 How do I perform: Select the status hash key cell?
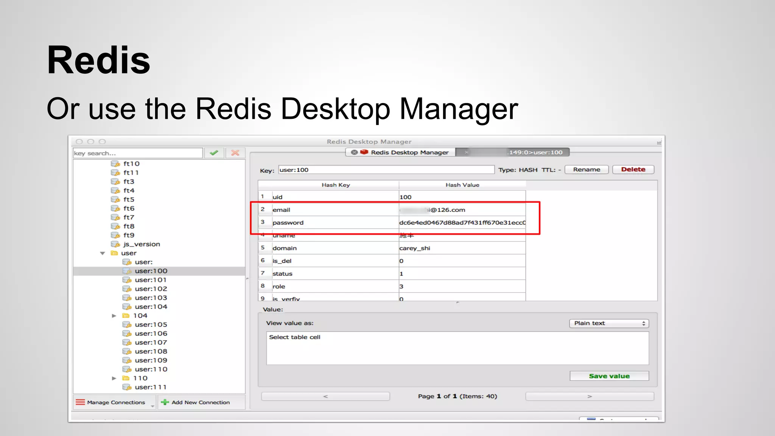click(335, 274)
